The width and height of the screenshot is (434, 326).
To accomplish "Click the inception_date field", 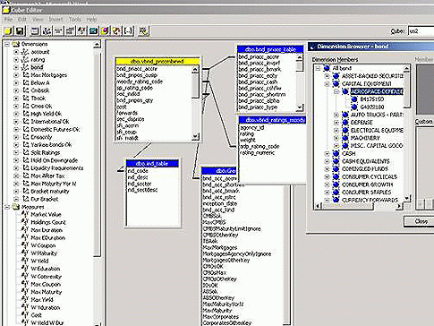I will [x=220, y=203].
